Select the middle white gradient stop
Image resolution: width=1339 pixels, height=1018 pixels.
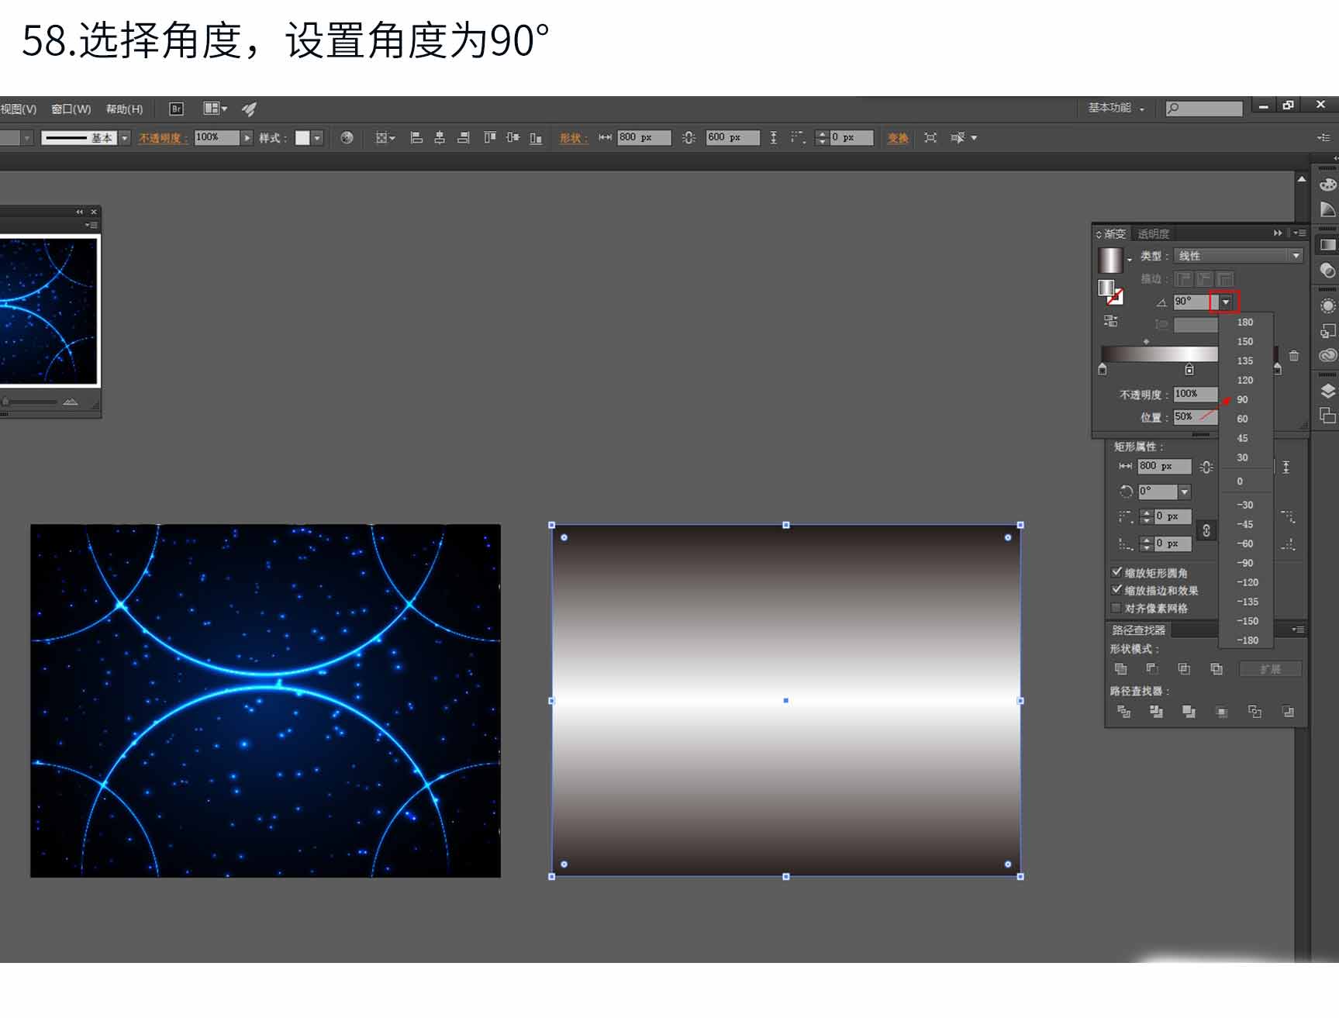click(1189, 369)
